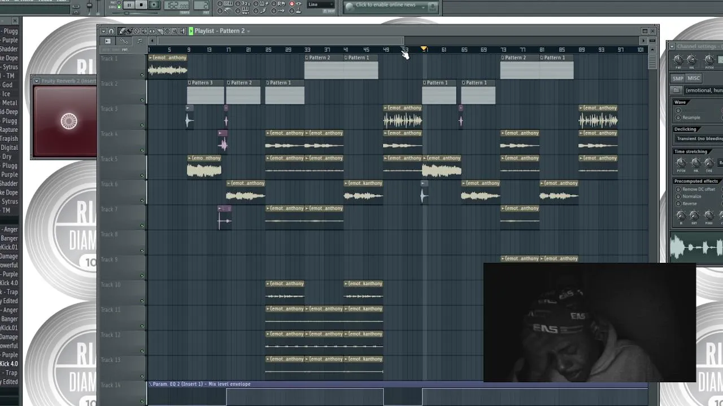Image resolution: width=723 pixels, height=406 pixels.
Task: Select the pattern clip note icon
Action: [140, 41]
